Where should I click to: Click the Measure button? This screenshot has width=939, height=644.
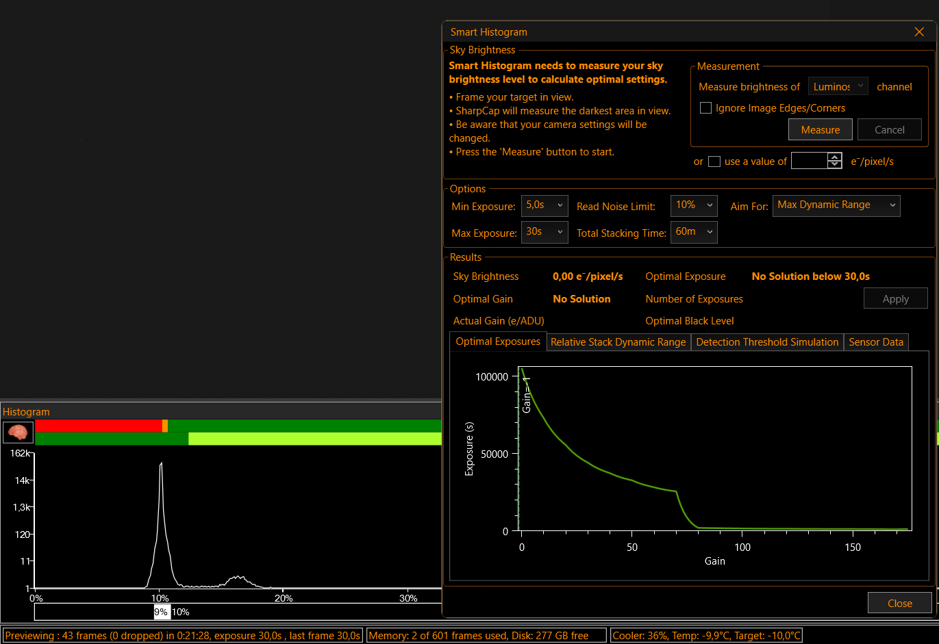pos(821,129)
